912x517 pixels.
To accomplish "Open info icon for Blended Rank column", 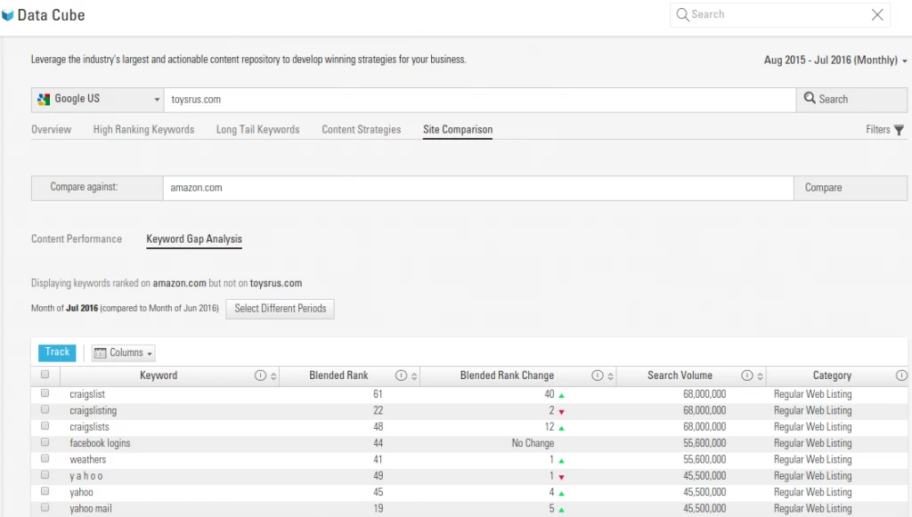I will point(401,376).
